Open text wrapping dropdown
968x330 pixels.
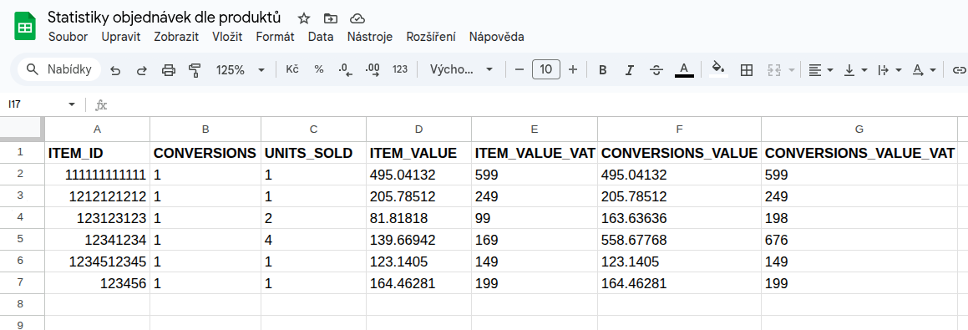coord(889,70)
